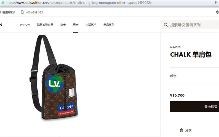Select the 男士 menu item
Screen dimensions: 219x137
76,25
